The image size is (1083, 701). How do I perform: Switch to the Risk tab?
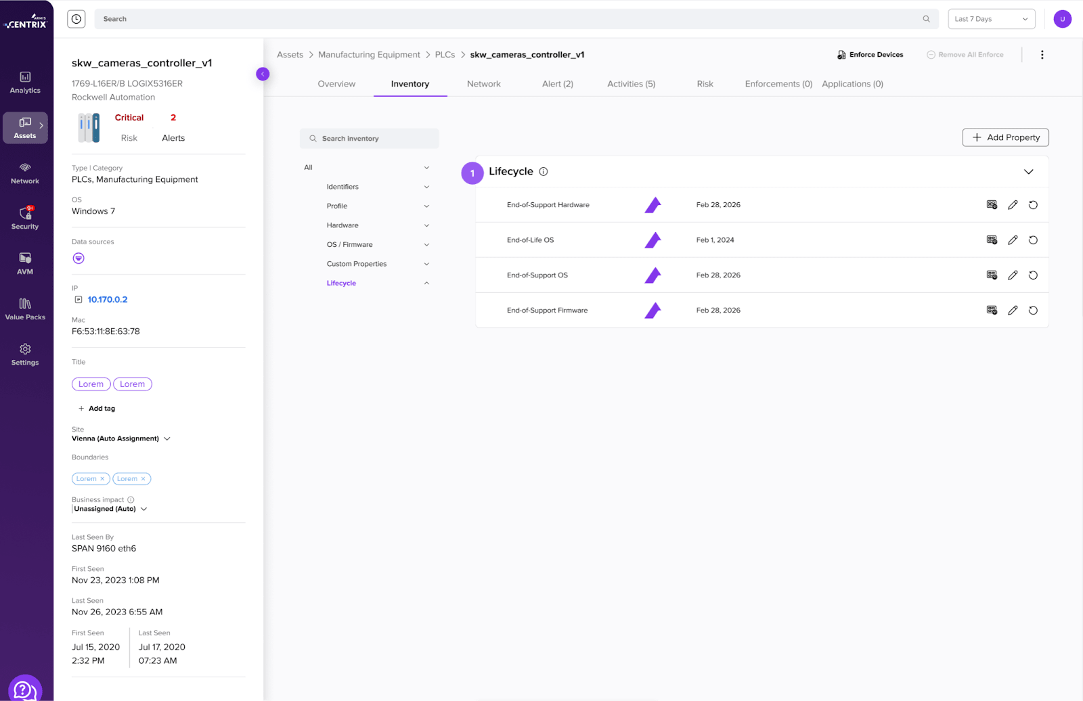coord(705,84)
